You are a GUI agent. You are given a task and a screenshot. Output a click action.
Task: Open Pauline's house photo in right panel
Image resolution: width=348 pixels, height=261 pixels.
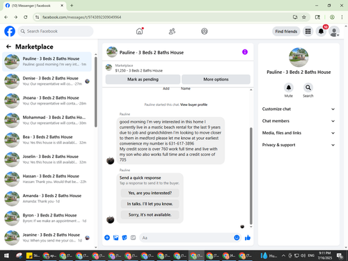point(299,57)
